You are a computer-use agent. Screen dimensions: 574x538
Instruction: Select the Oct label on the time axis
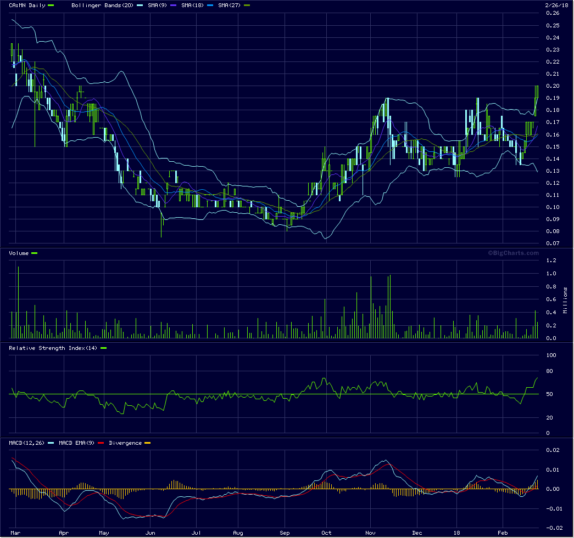point(326,533)
